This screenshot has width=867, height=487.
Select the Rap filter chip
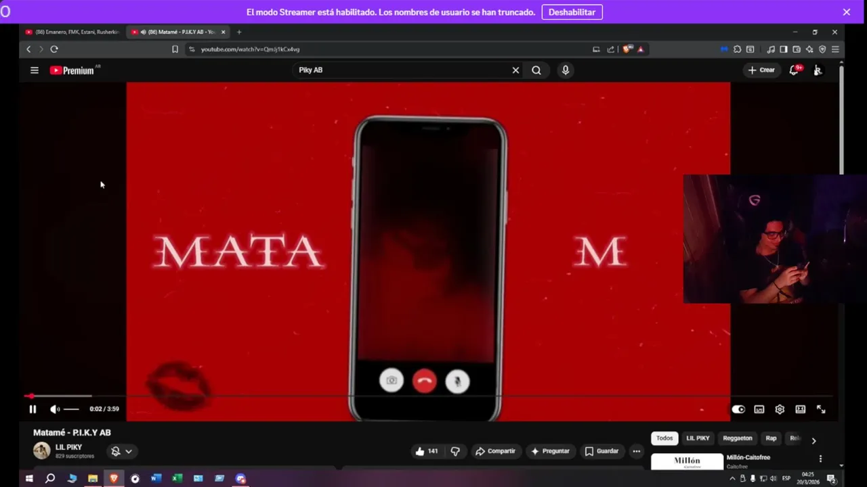[771, 438]
